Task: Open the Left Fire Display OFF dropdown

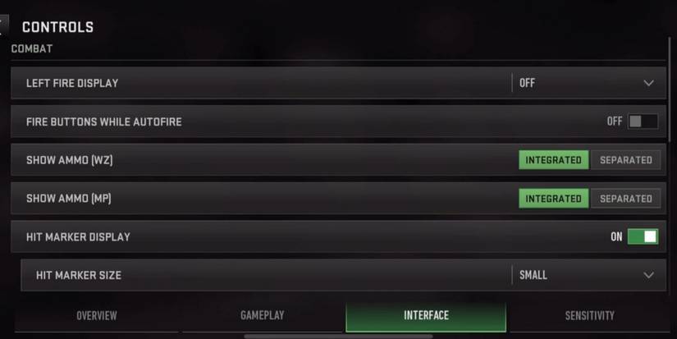Action: coord(588,83)
